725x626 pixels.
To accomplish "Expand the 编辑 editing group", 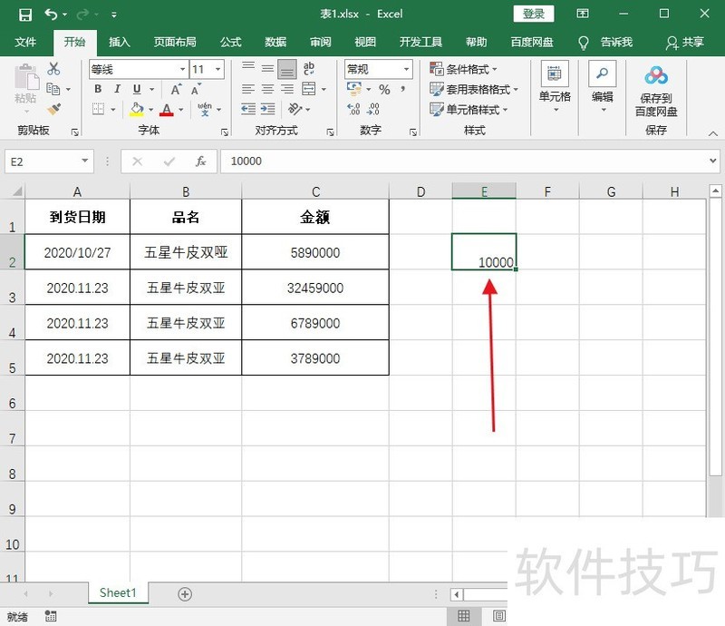I will (x=603, y=87).
